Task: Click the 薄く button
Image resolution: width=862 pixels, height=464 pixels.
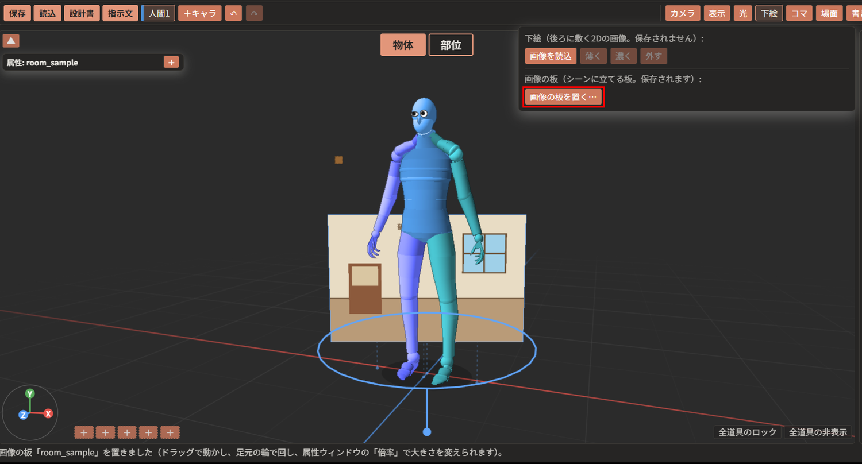Action: [x=593, y=56]
